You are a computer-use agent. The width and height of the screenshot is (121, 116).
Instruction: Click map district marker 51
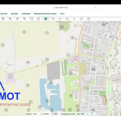[x=47, y=33]
